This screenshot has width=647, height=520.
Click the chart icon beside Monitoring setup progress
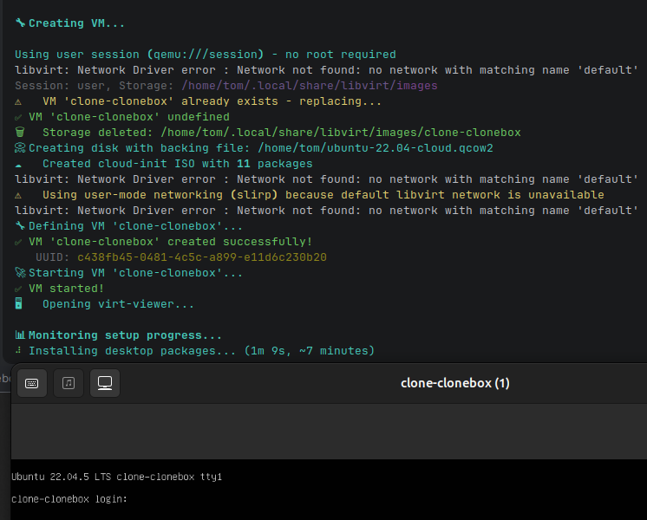tap(20, 335)
